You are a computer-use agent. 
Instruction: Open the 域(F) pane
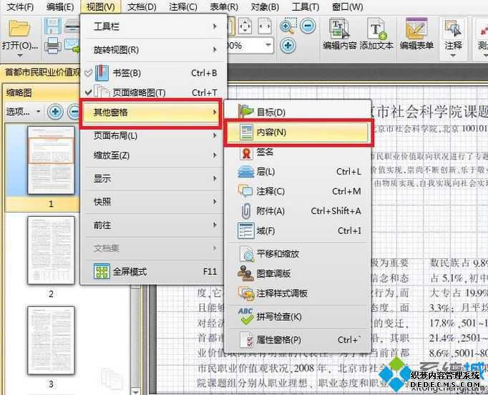(298, 230)
